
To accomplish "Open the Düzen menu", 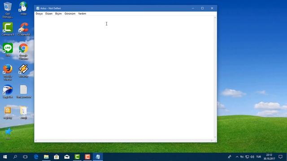I will [49, 14].
